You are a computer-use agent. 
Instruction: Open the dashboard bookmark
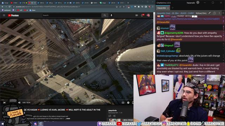(x=6, y=10)
